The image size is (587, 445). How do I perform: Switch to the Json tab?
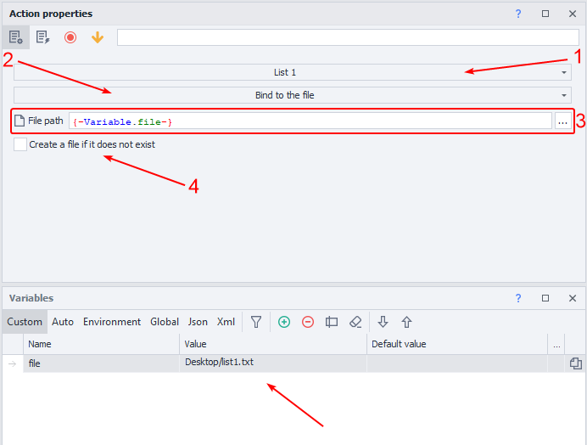point(198,322)
